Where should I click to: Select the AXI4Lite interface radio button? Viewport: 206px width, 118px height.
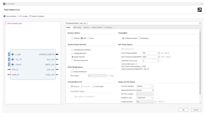[72, 38]
